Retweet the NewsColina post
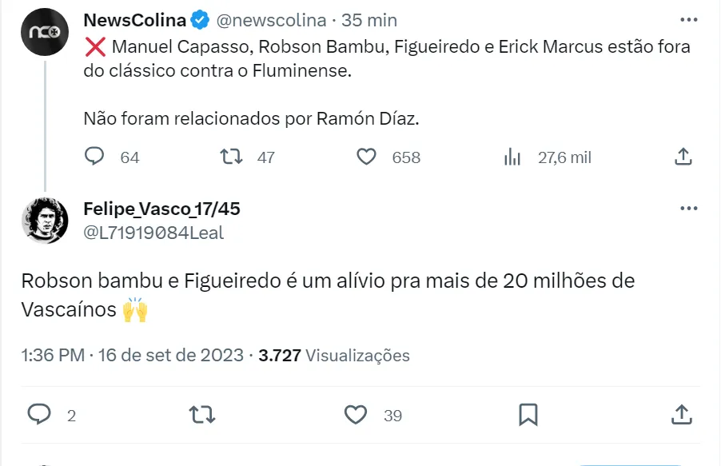Screen dimensions: 721x466 (231, 157)
